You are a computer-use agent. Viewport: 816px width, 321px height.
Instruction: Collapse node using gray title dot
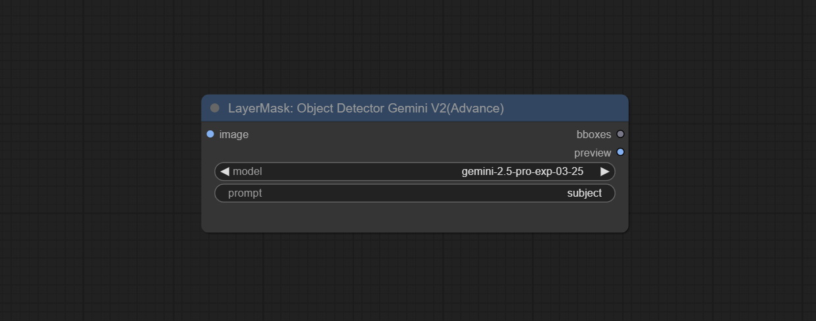[214, 108]
